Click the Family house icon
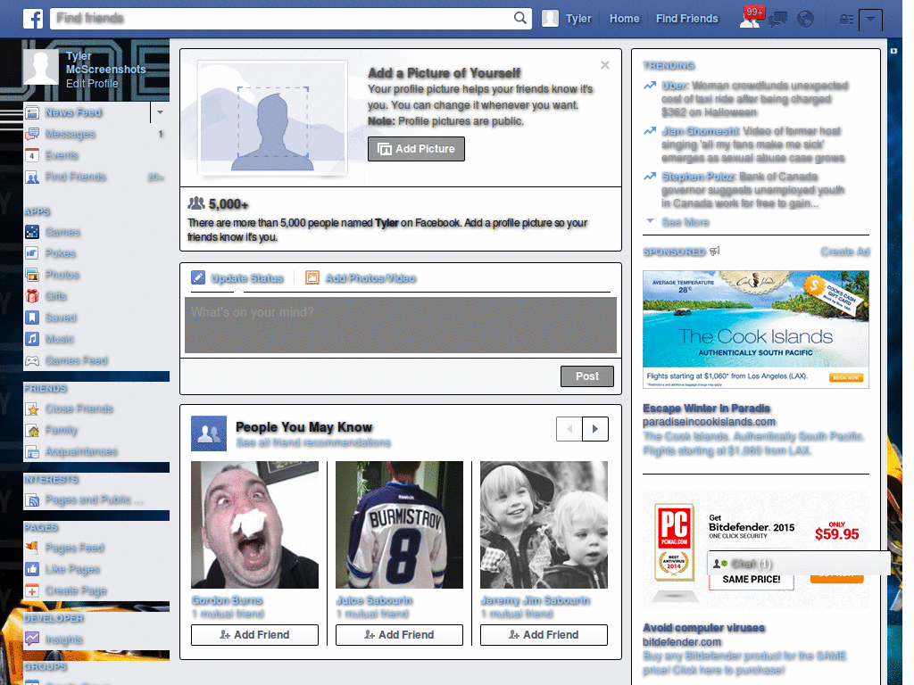This screenshot has width=914, height=685. coord(32,431)
